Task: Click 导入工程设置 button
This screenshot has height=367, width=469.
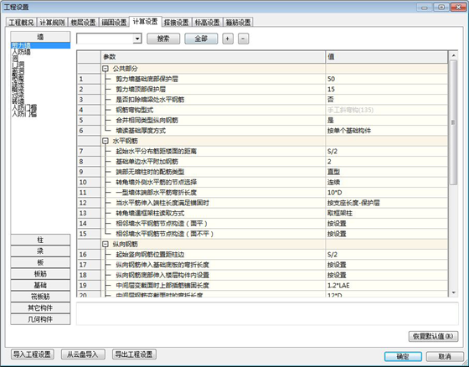Action: tap(33, 354)
